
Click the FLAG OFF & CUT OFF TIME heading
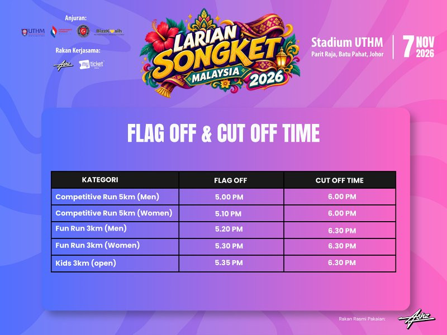pyautogui.click(x=223, y=133)
